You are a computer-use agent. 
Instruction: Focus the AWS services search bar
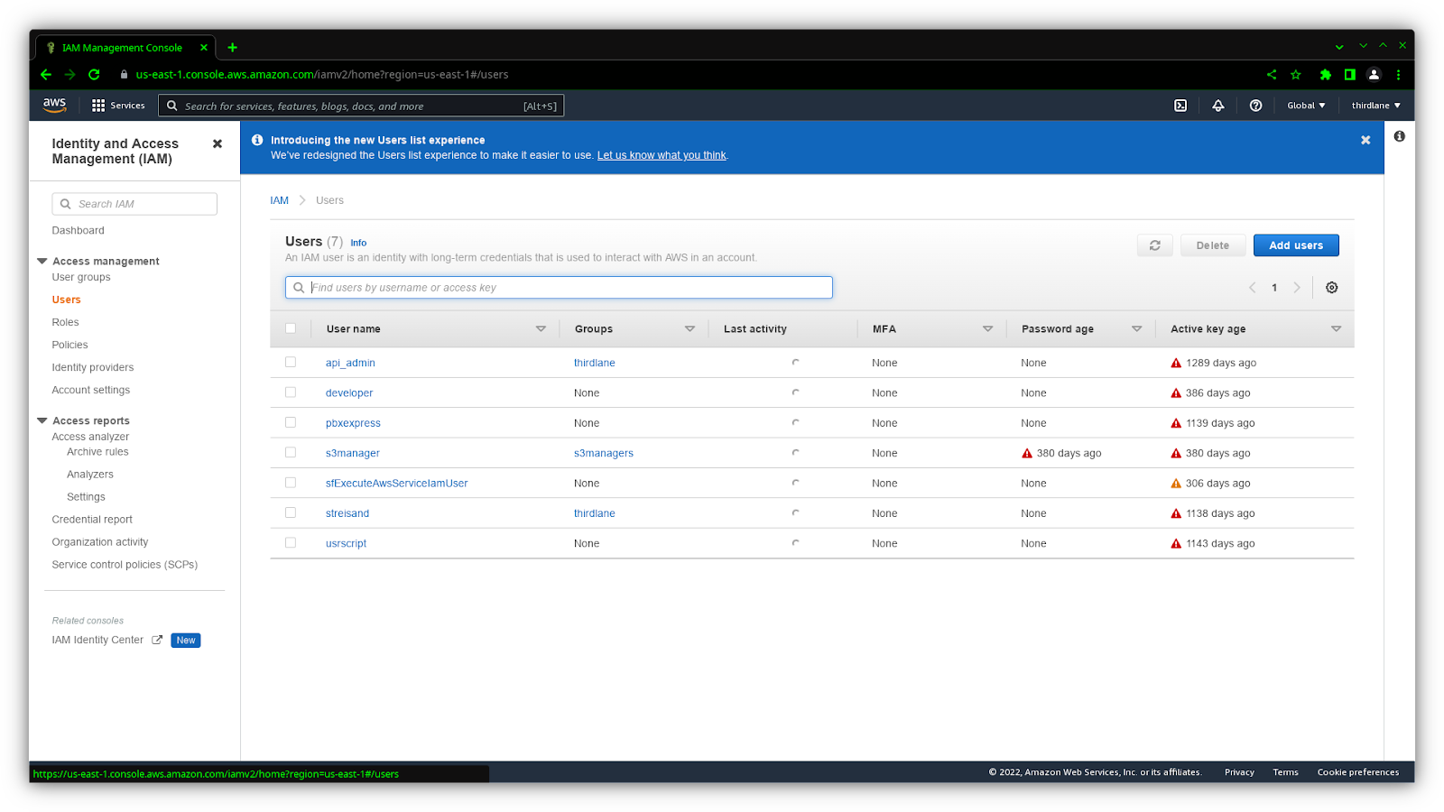click(361, 106)
